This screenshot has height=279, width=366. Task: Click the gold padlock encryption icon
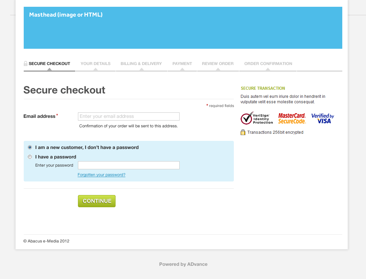click(x=243, y=132)
